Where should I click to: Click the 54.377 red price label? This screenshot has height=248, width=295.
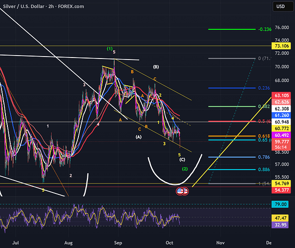[x=281, y=190]
